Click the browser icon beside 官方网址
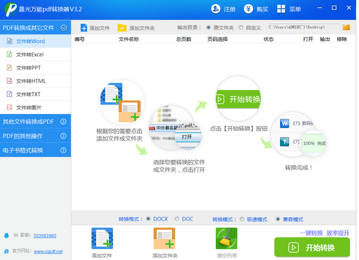This screenshot has height=260, width=359. (x=7, y=251)
